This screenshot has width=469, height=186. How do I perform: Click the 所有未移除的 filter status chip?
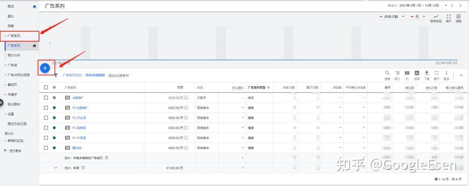tap(95, 76)
